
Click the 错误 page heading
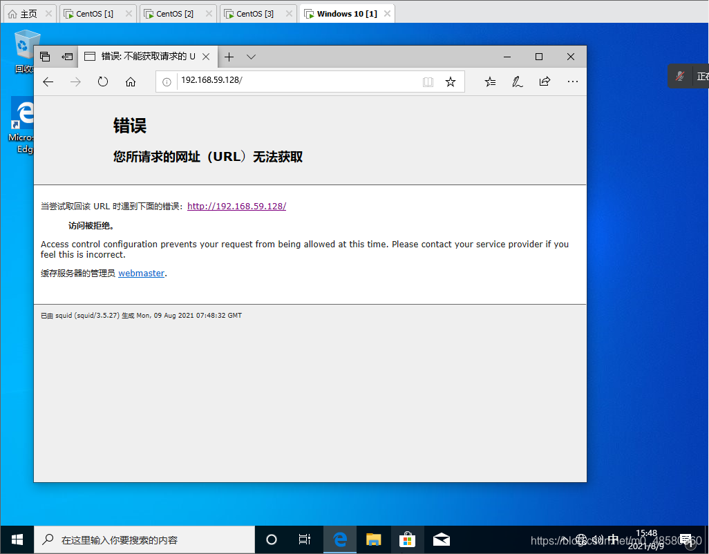(130, 126)
